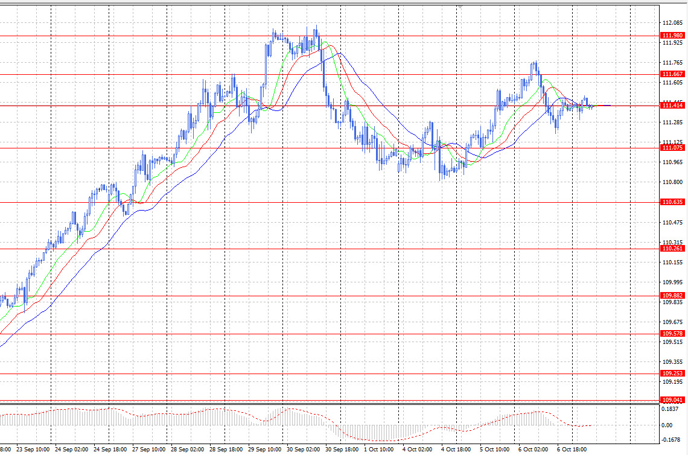This screenshot has width=688, height=455.
Task: Click the 110.155 price scale value
Action: tap(673, 262)
